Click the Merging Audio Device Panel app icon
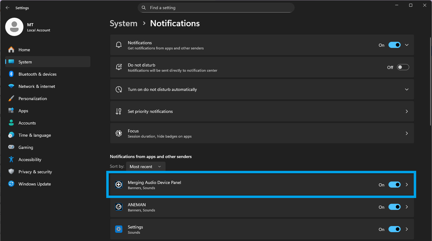432x241 pixels. click(x=119, y=185)
